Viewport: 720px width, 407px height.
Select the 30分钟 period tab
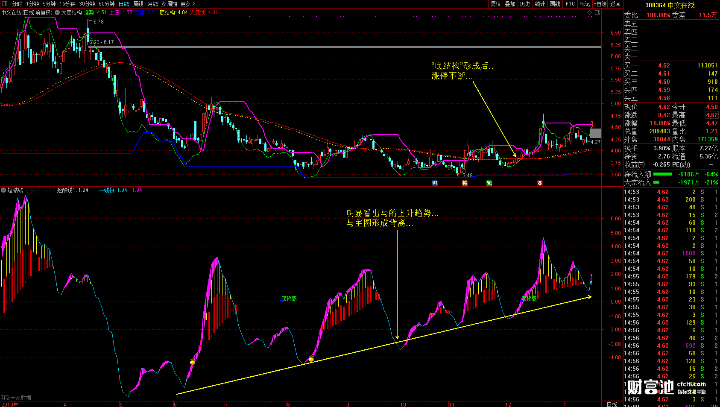pyautogui.click(x=87, y=4)
